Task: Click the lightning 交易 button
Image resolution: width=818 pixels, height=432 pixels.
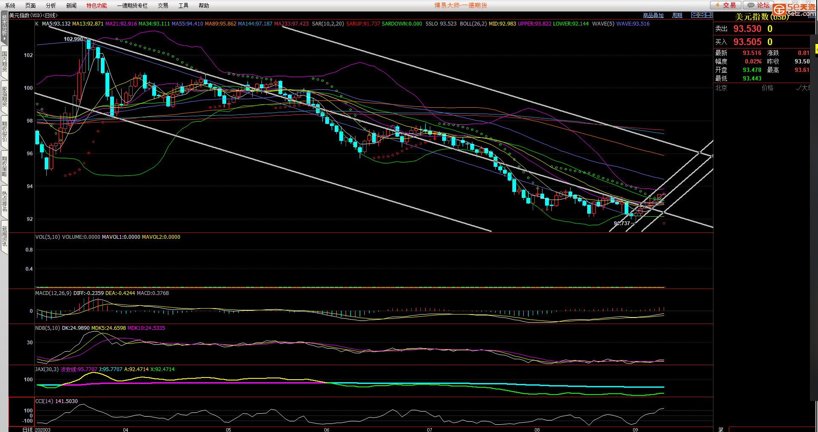Action: coord(726,5)
